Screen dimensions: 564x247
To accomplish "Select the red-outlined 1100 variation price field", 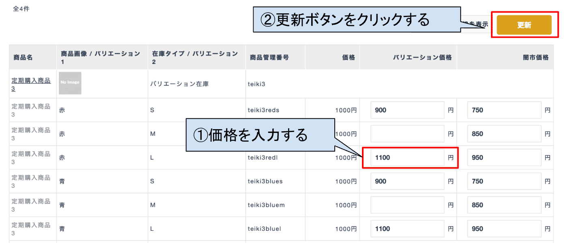I will (407, 158).
